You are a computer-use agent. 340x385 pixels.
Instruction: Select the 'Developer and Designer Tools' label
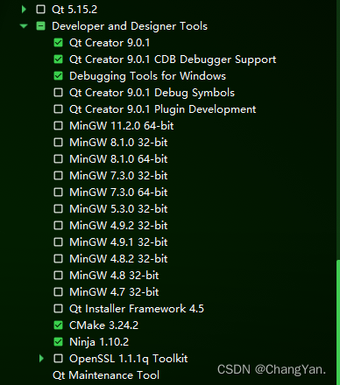(x=130, y=26)
